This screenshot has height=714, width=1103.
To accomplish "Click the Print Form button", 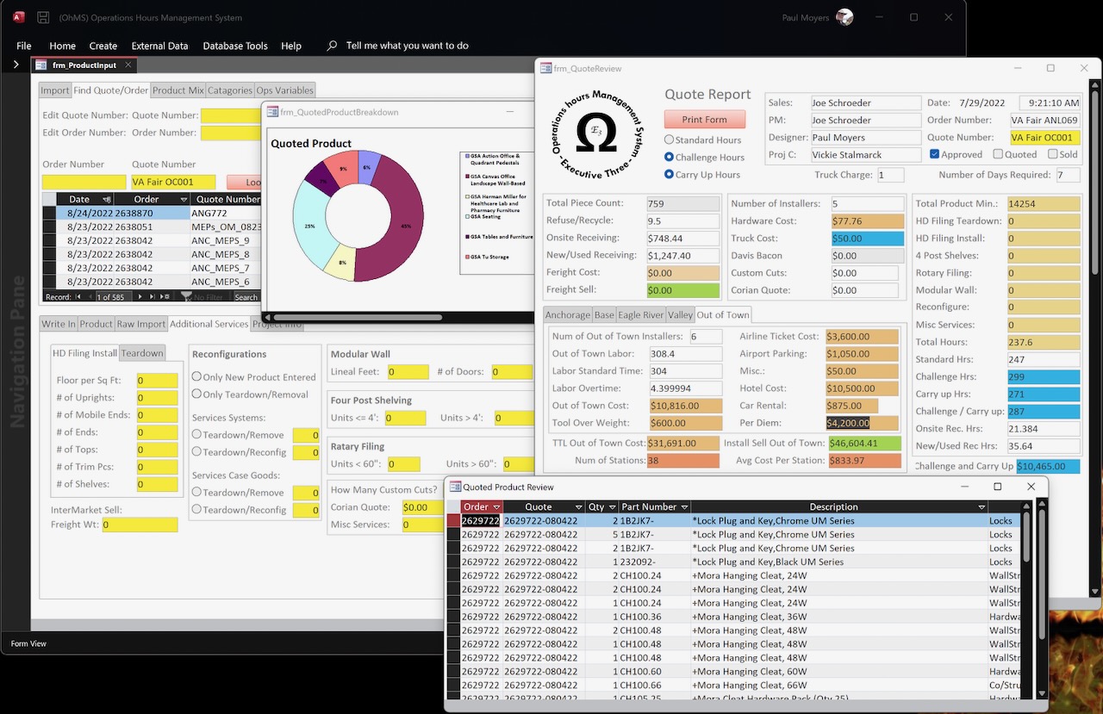I will click(x=705, y=119).
